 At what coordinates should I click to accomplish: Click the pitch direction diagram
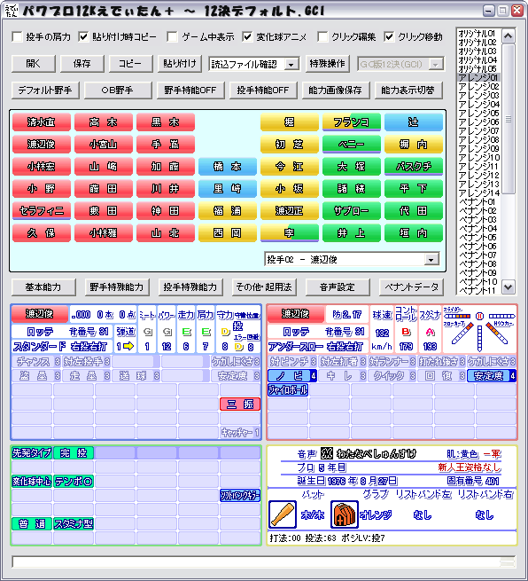479,329
